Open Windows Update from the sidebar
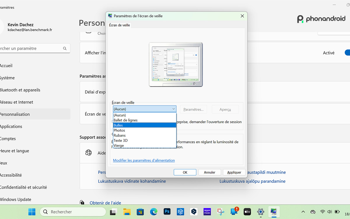Screen dimensions: 350x219 [15, 199]
